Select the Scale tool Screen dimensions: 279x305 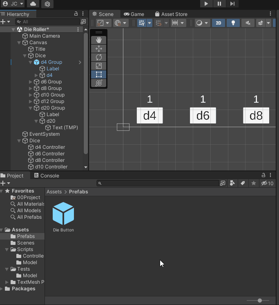pos(99,66)
